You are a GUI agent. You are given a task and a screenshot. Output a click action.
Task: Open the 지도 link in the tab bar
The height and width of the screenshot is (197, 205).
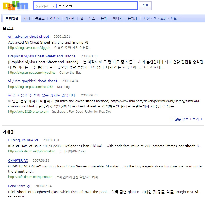click(174, 18)
